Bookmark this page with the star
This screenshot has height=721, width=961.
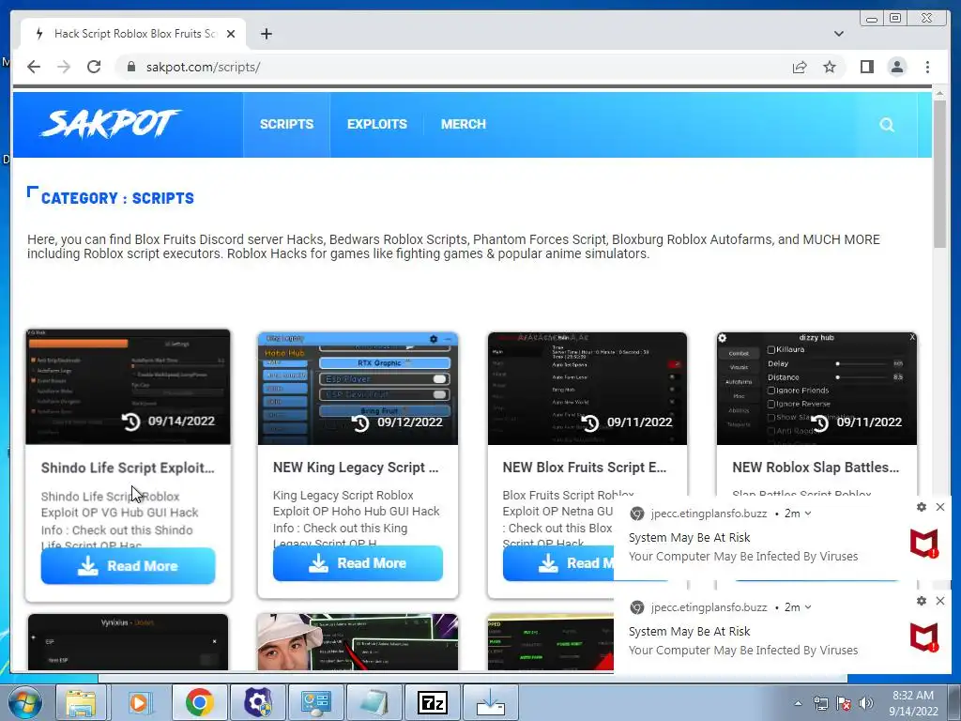pyautogui.click(x=830, y=67)
